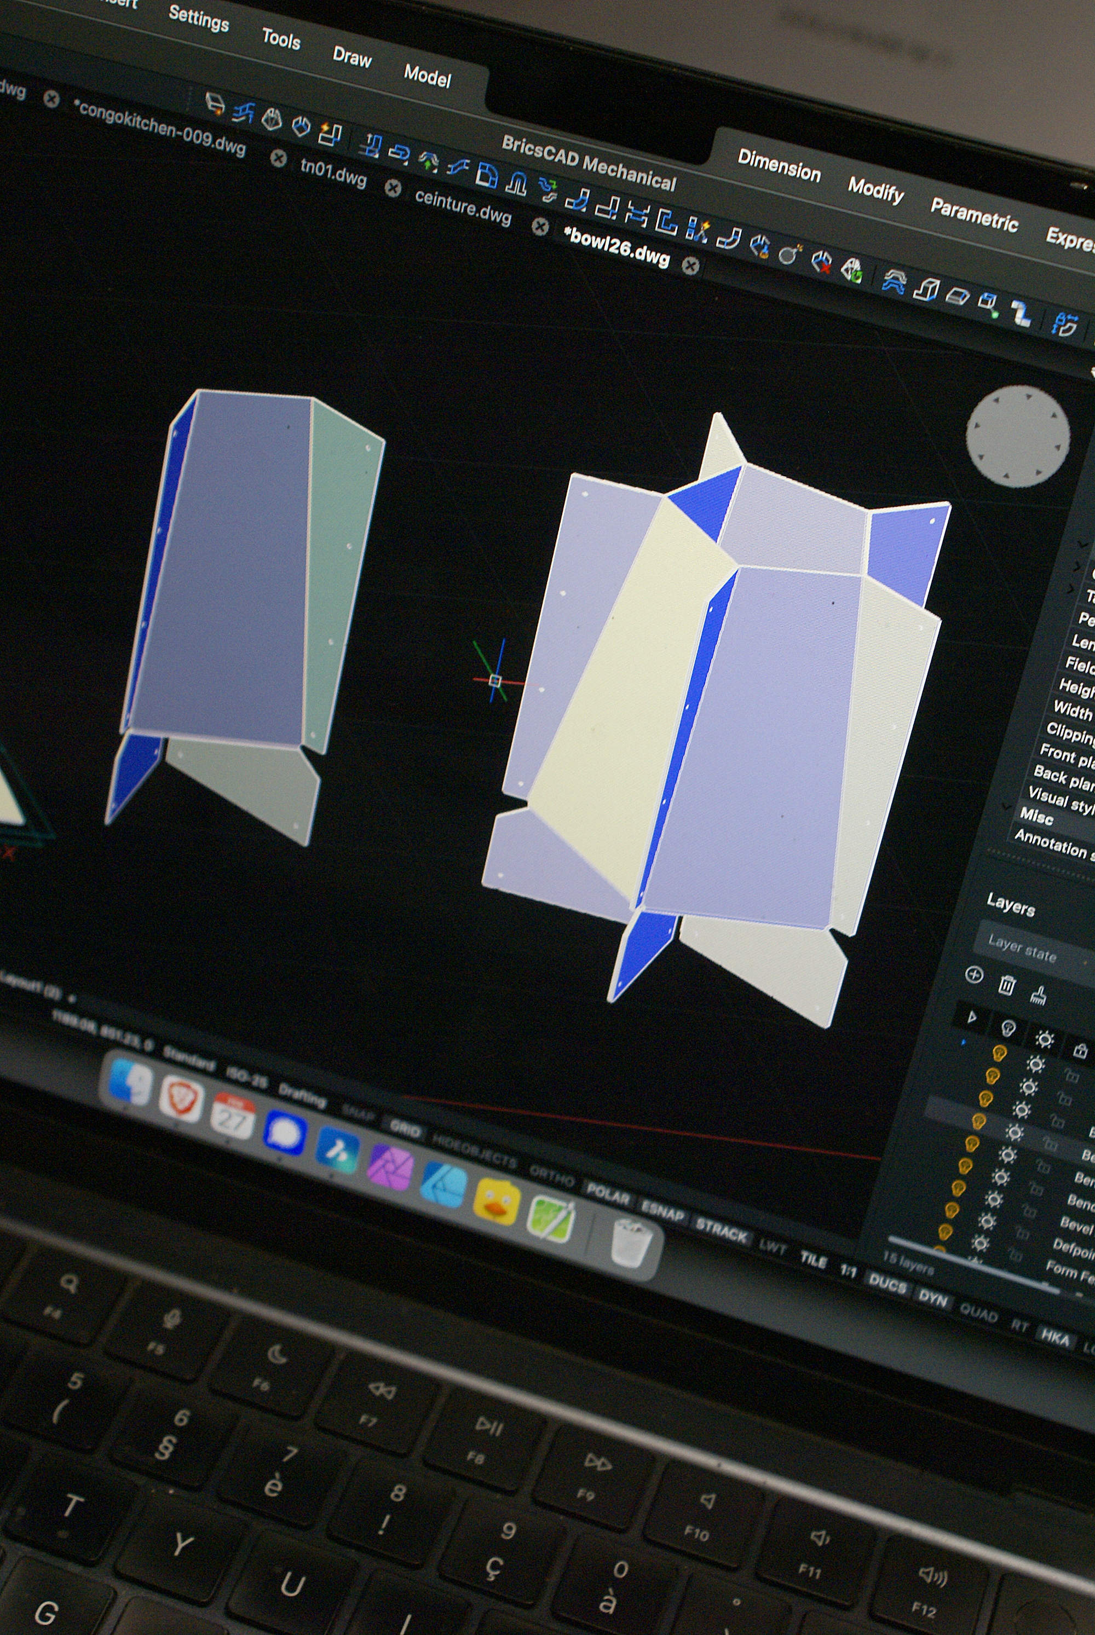Screen dimensions: 1095x1635
Task: Open BricsCAD icon in the Dock
Action: pyautogui.click(x=338, y=1151)
